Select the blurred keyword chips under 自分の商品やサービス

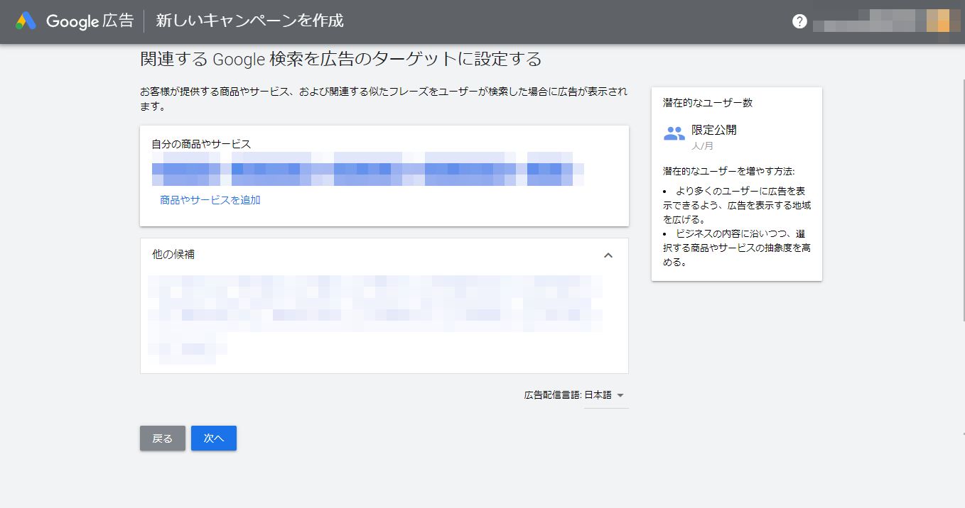pos(367,170)
